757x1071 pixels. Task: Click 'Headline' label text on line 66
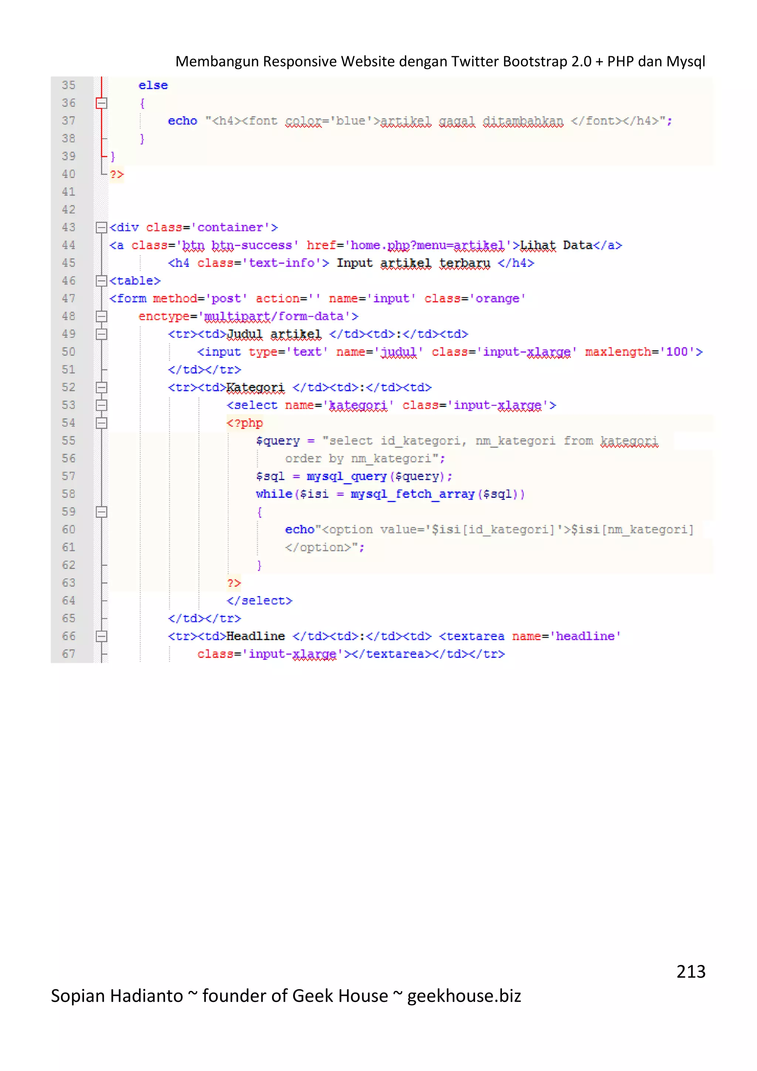point(255,636)
